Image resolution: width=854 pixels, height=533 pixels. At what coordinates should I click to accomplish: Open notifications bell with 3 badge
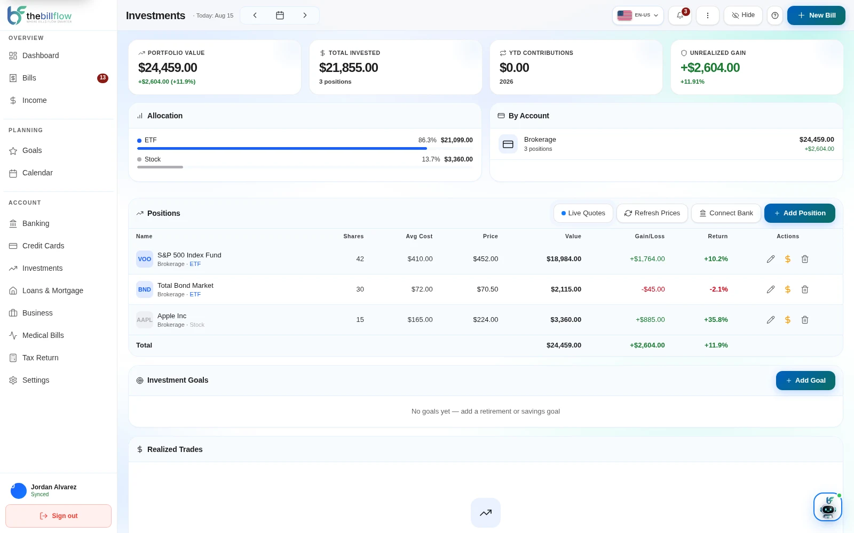click(x=680, y=15)
